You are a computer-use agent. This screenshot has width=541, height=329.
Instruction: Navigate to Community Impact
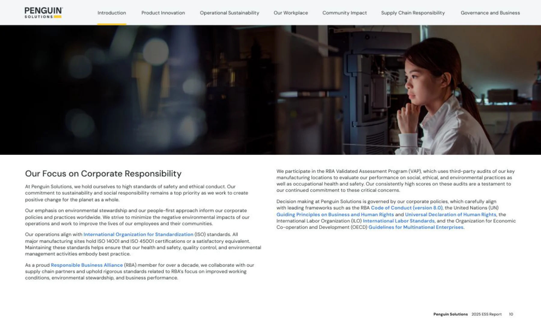[344, 13]
